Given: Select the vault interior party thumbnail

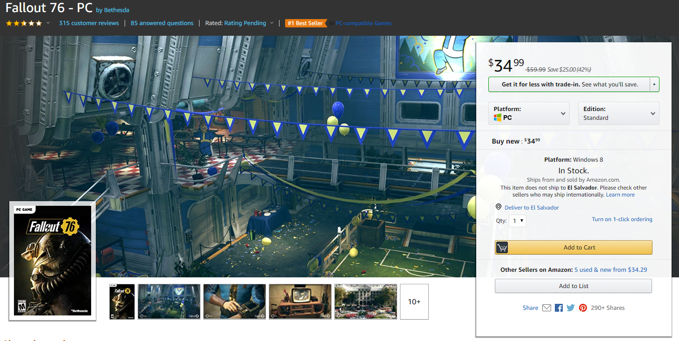Looking at the screenshot, I should [x=169, y=302].
